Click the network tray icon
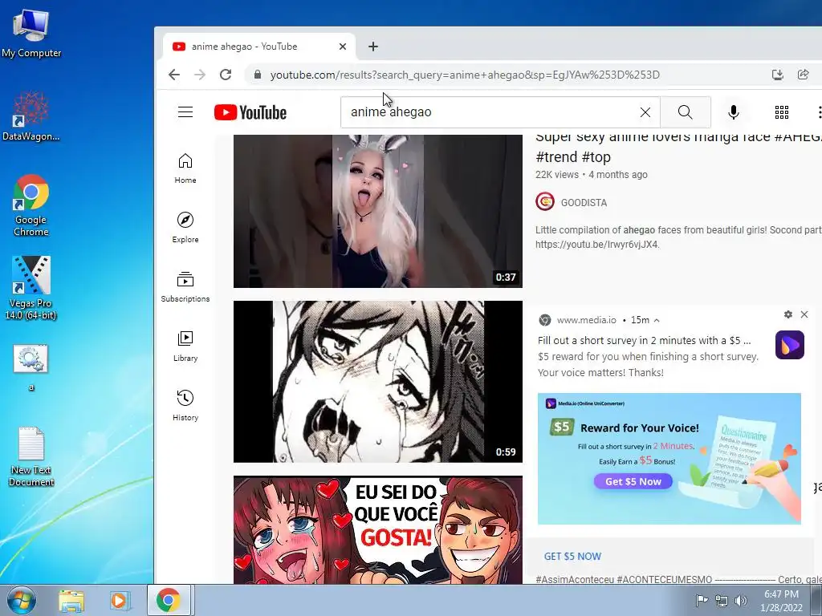 [x=722, y=601]
